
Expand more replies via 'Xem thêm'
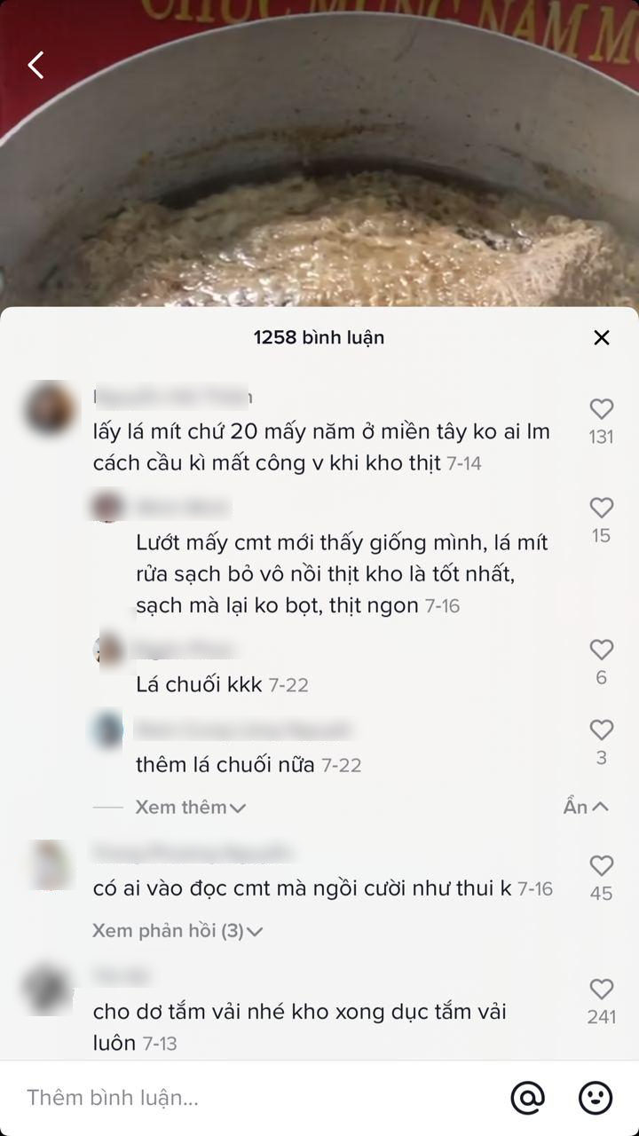coord(190,807)
